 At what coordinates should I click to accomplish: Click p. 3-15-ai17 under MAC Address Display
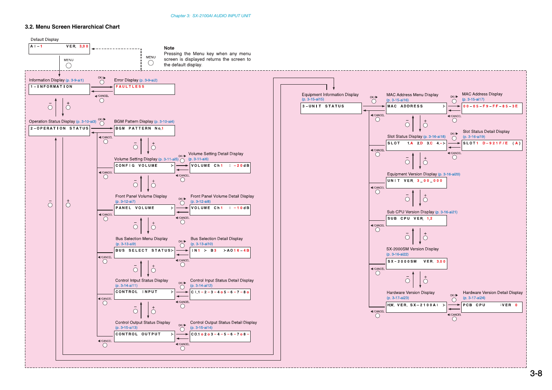tap(473, 99)
